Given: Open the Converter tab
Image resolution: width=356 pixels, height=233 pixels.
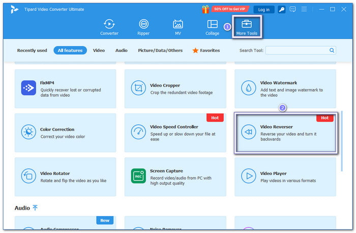Looking at the screenshot, I should (x=109, y=27).
